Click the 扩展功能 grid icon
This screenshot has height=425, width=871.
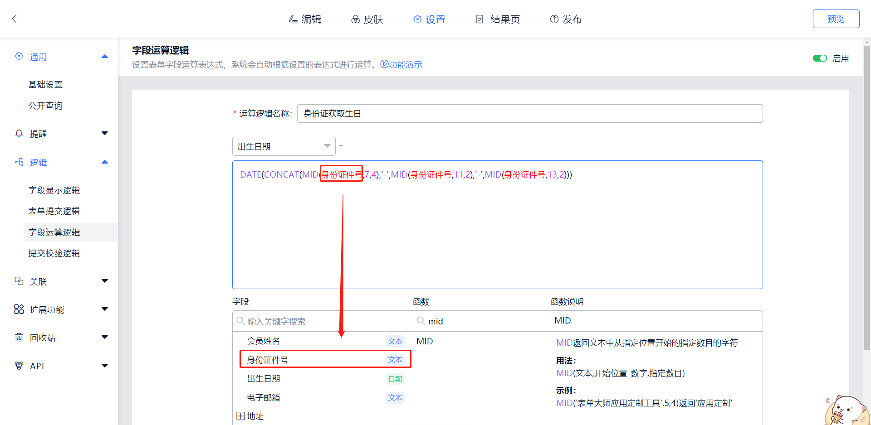19,309
